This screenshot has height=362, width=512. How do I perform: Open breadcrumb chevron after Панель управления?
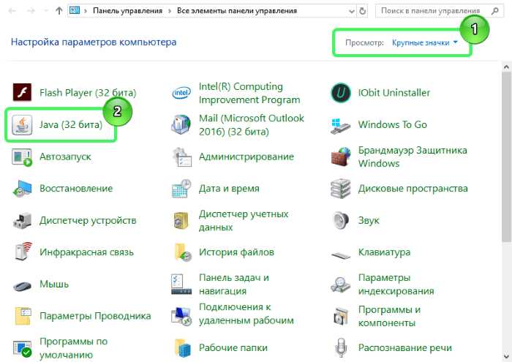170,11
